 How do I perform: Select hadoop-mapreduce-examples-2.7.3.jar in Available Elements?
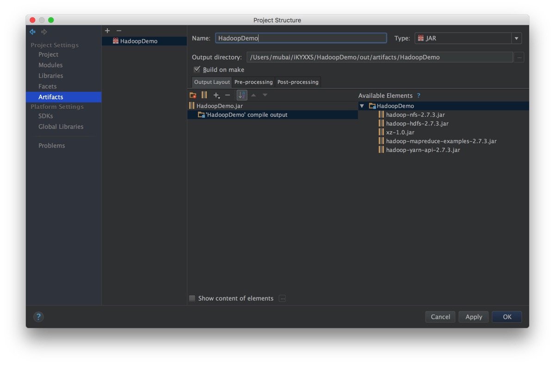coord(441,141)
